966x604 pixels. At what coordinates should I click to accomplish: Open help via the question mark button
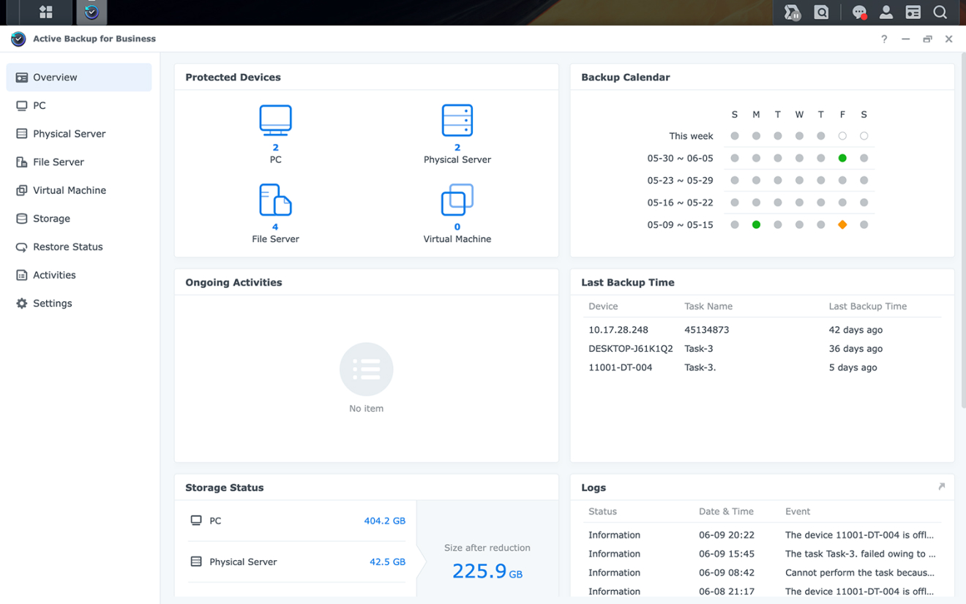[883, 39]
